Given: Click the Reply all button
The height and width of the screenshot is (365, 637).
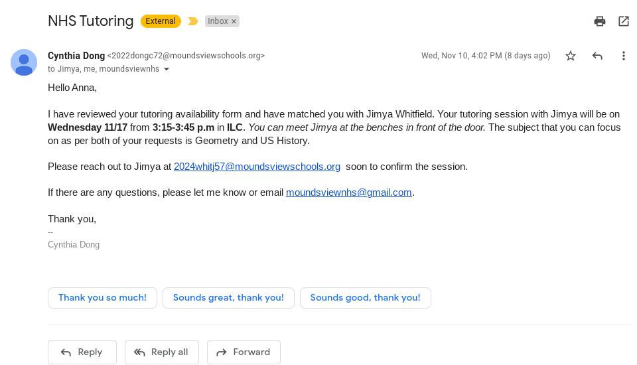Looking at the screenshot, I should (162, 352).
